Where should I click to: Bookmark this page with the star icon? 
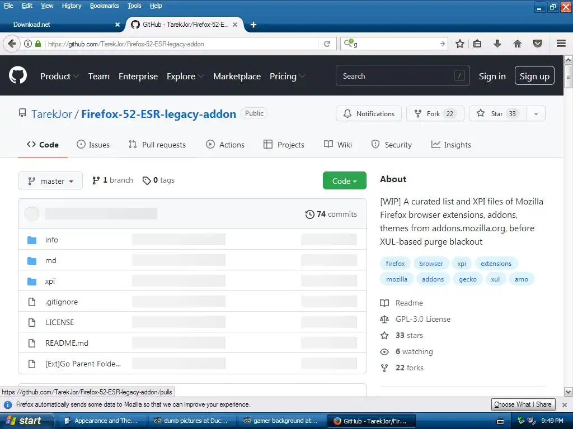point(460,44)
